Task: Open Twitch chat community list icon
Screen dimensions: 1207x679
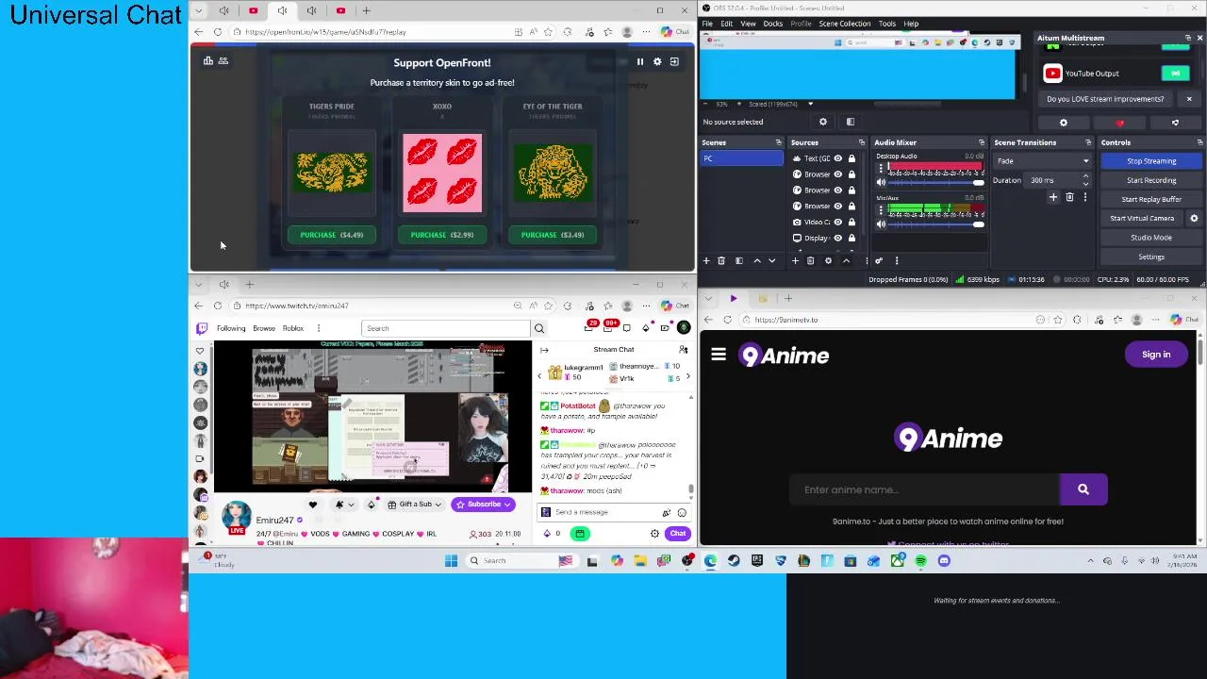Action: coord(682,350)
